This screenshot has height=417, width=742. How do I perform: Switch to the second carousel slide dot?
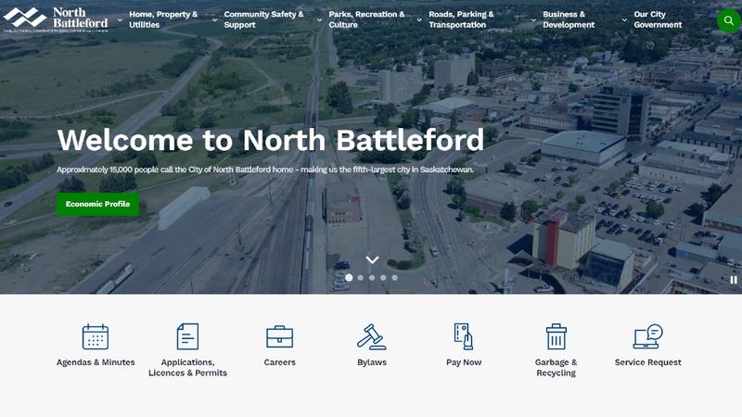coord(361,277)
